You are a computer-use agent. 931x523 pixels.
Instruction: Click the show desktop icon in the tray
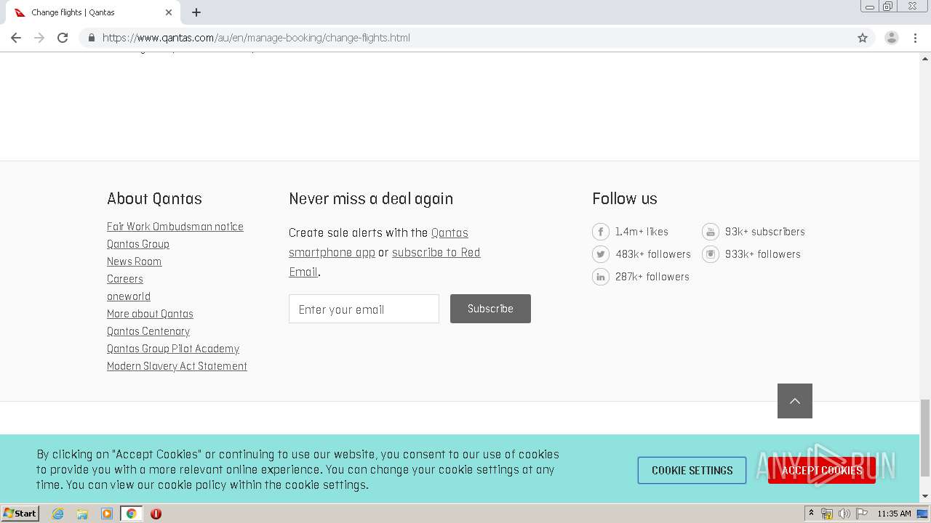[922, 514]
